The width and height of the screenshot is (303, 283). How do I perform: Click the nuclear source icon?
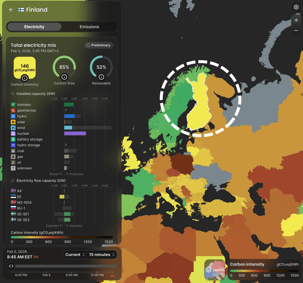click(x=13, y=134)
